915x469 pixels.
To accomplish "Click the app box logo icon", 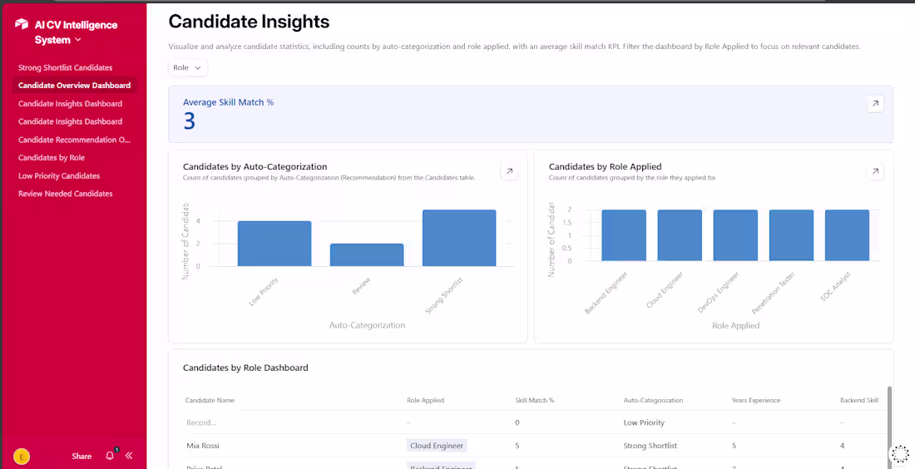I will tap(22, 25).
